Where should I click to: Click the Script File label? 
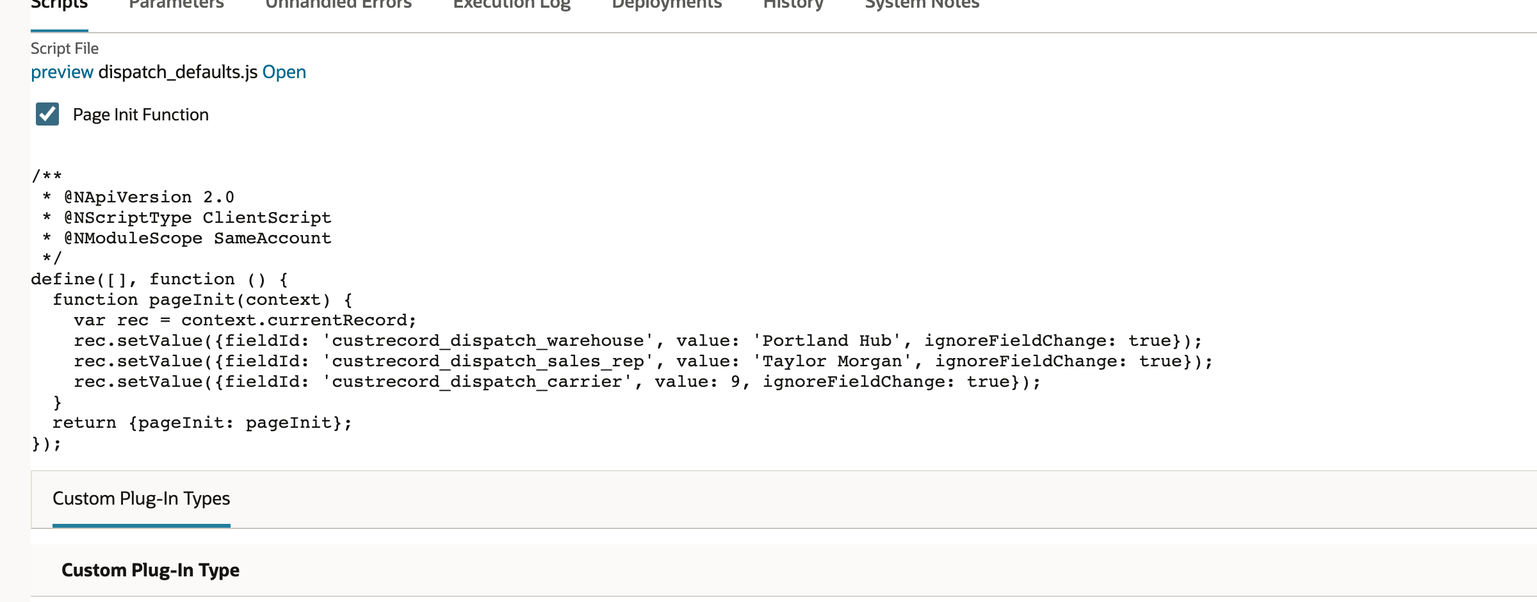coord(65,49)
